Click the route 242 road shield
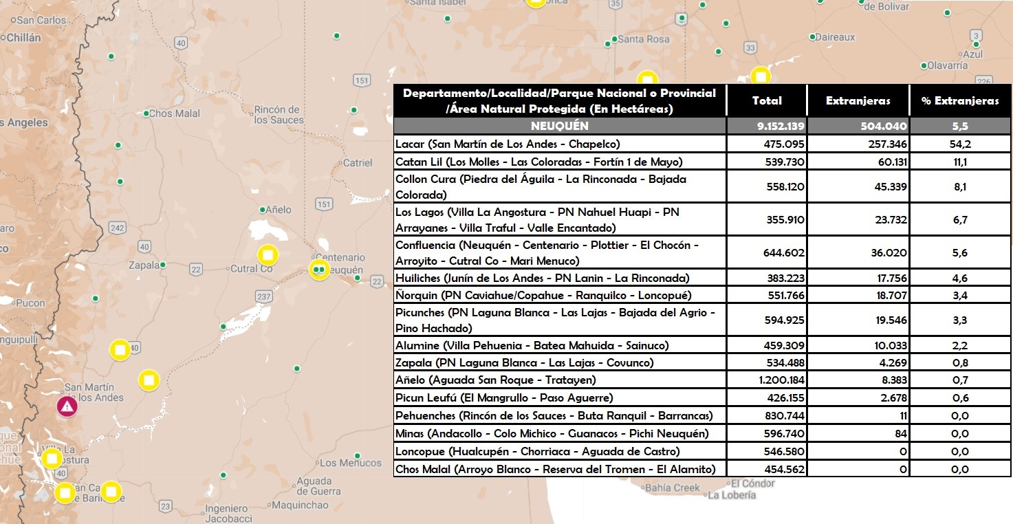This screenshot has height=524, width=1013. [x=117, y=228]
